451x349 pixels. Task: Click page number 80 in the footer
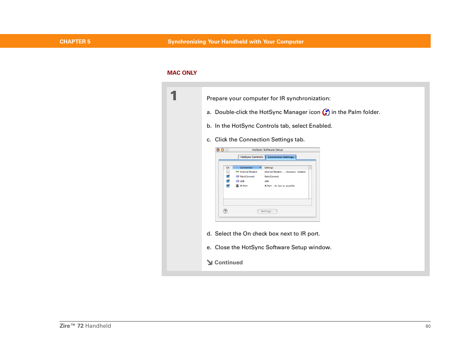[x=428, y=326]
